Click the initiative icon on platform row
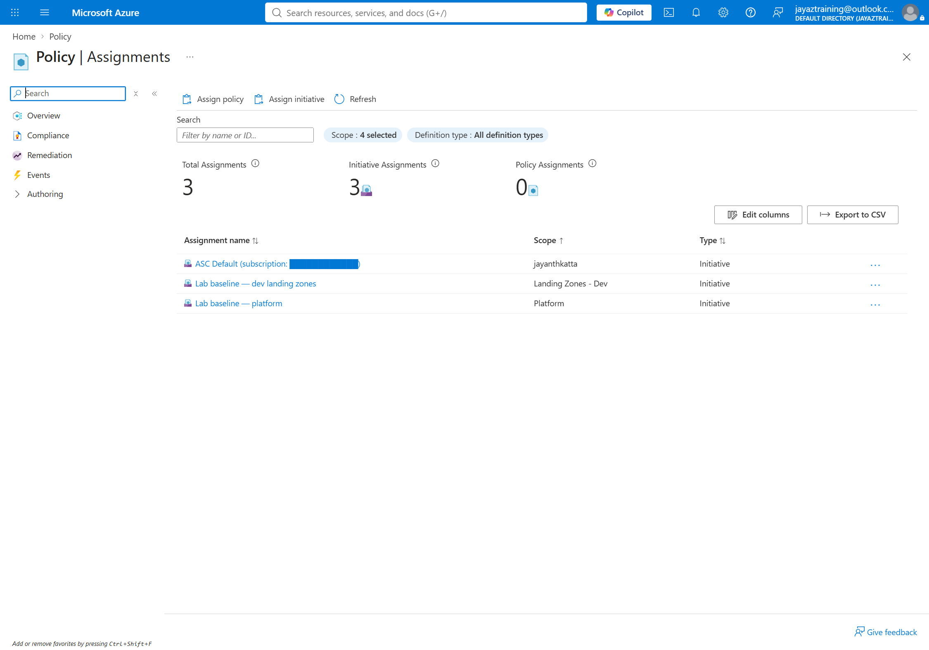The height and width of the screenshot is (650, 929). coord(188,303)
